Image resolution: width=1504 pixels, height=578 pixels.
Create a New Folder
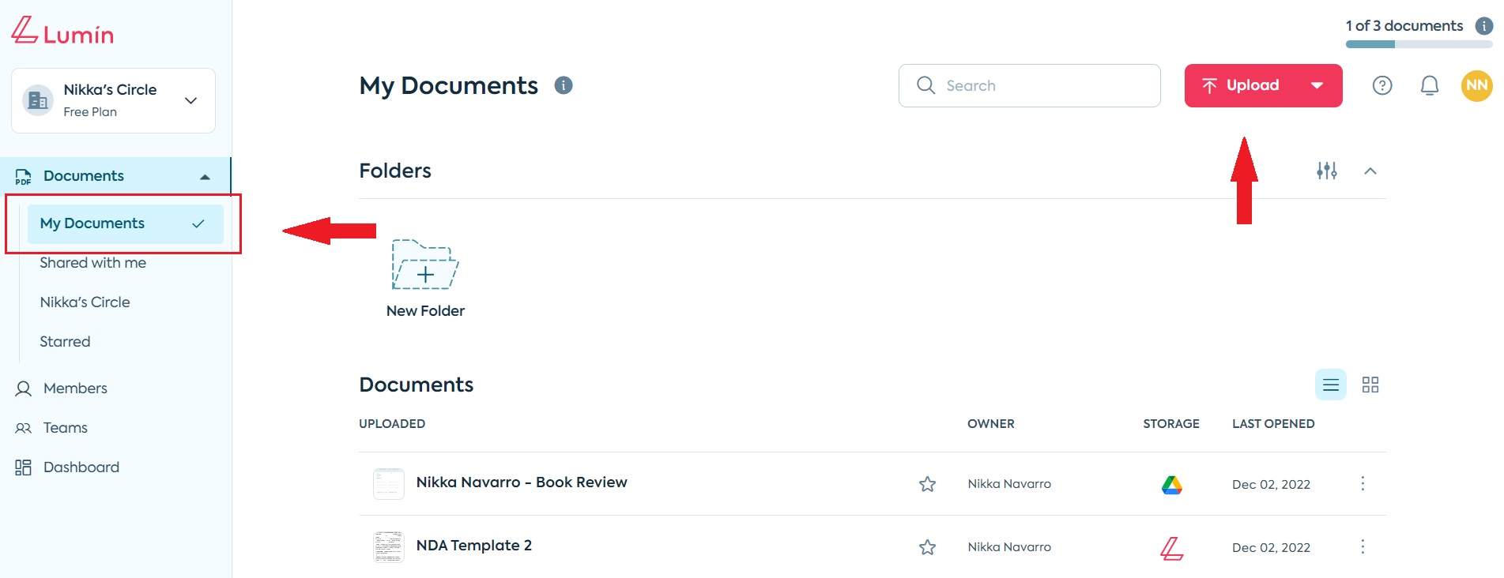pos(425,279)
